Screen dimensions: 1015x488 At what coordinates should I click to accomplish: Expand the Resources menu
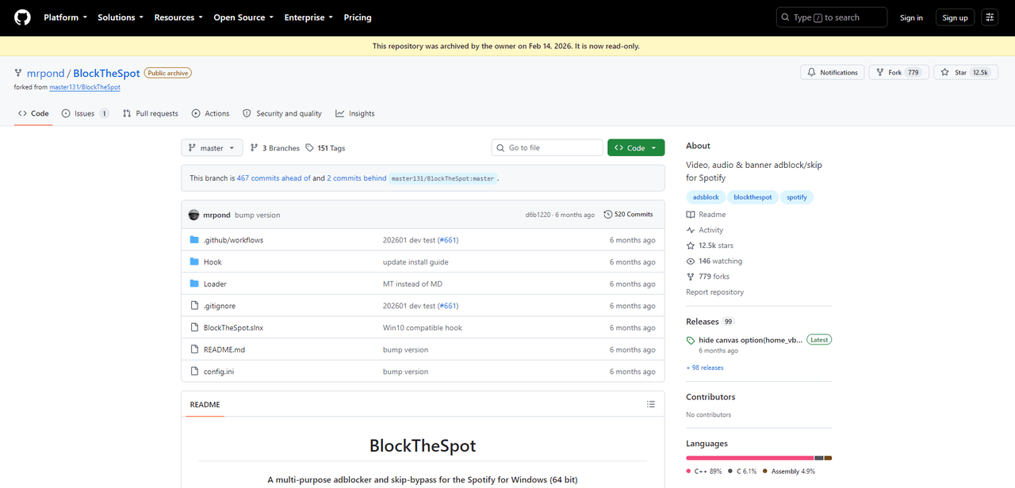[178, 17]
